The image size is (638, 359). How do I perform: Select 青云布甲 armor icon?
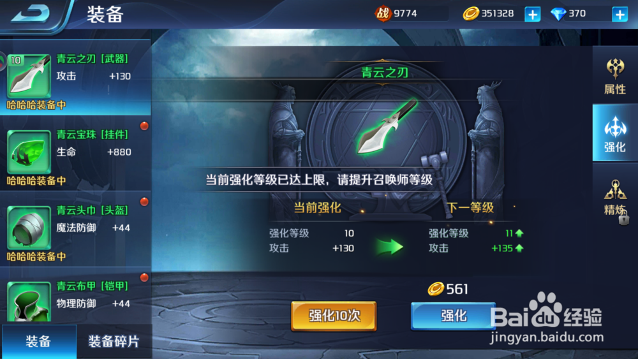coord(29,302)
